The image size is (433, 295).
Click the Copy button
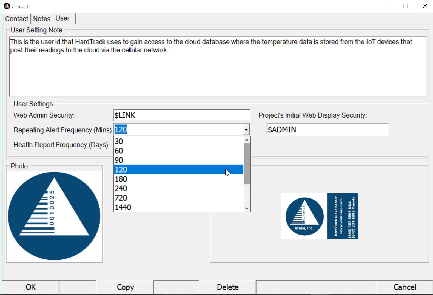pyautogui.click(x=125, y=287)
